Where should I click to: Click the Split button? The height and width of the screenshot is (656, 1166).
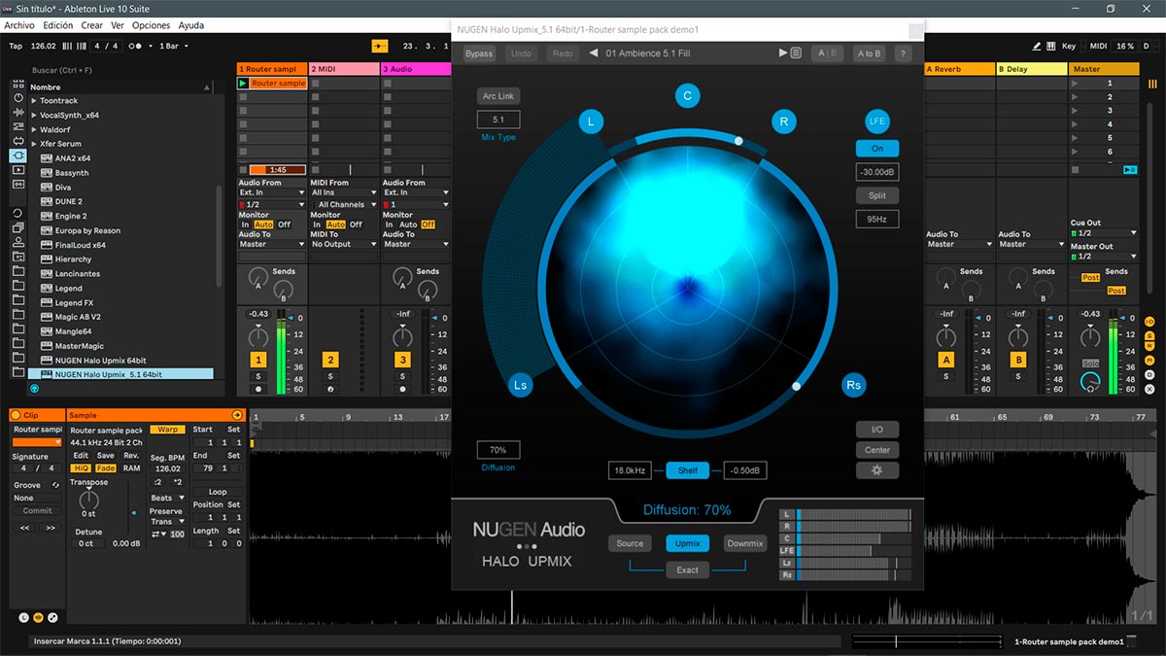click(x=876, y=195)
